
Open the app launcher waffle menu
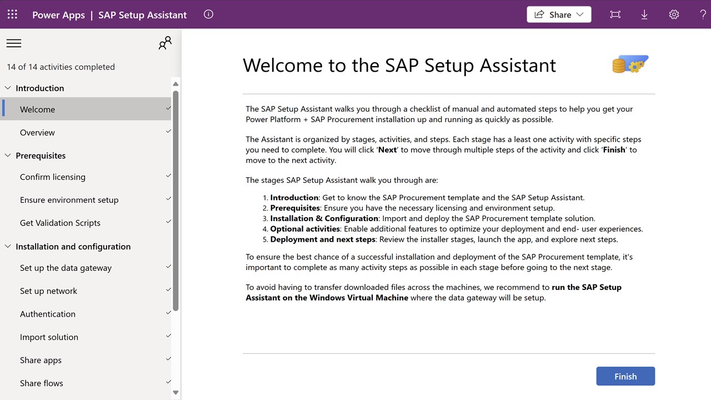click(x=12, y=14)
